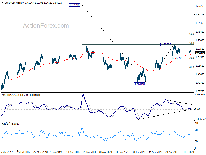The height and width of the screenshot is (155, 206).
Task: Select the 1.97990 high price label
Action: click(x=74, y=5)
